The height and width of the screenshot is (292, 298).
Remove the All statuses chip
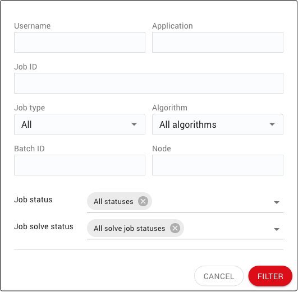[x=143, y=201]
